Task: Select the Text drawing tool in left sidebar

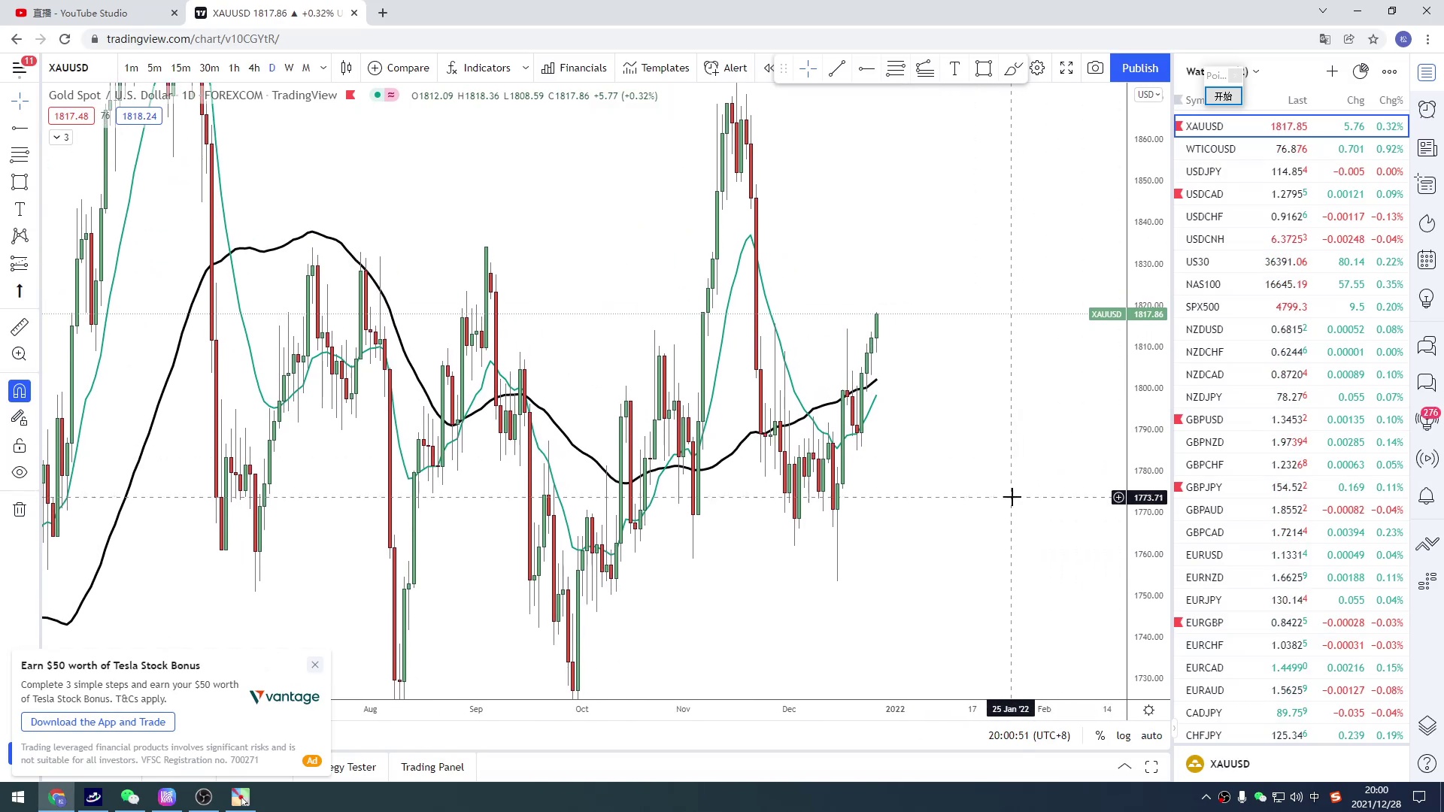Action: tap(20, 210)
